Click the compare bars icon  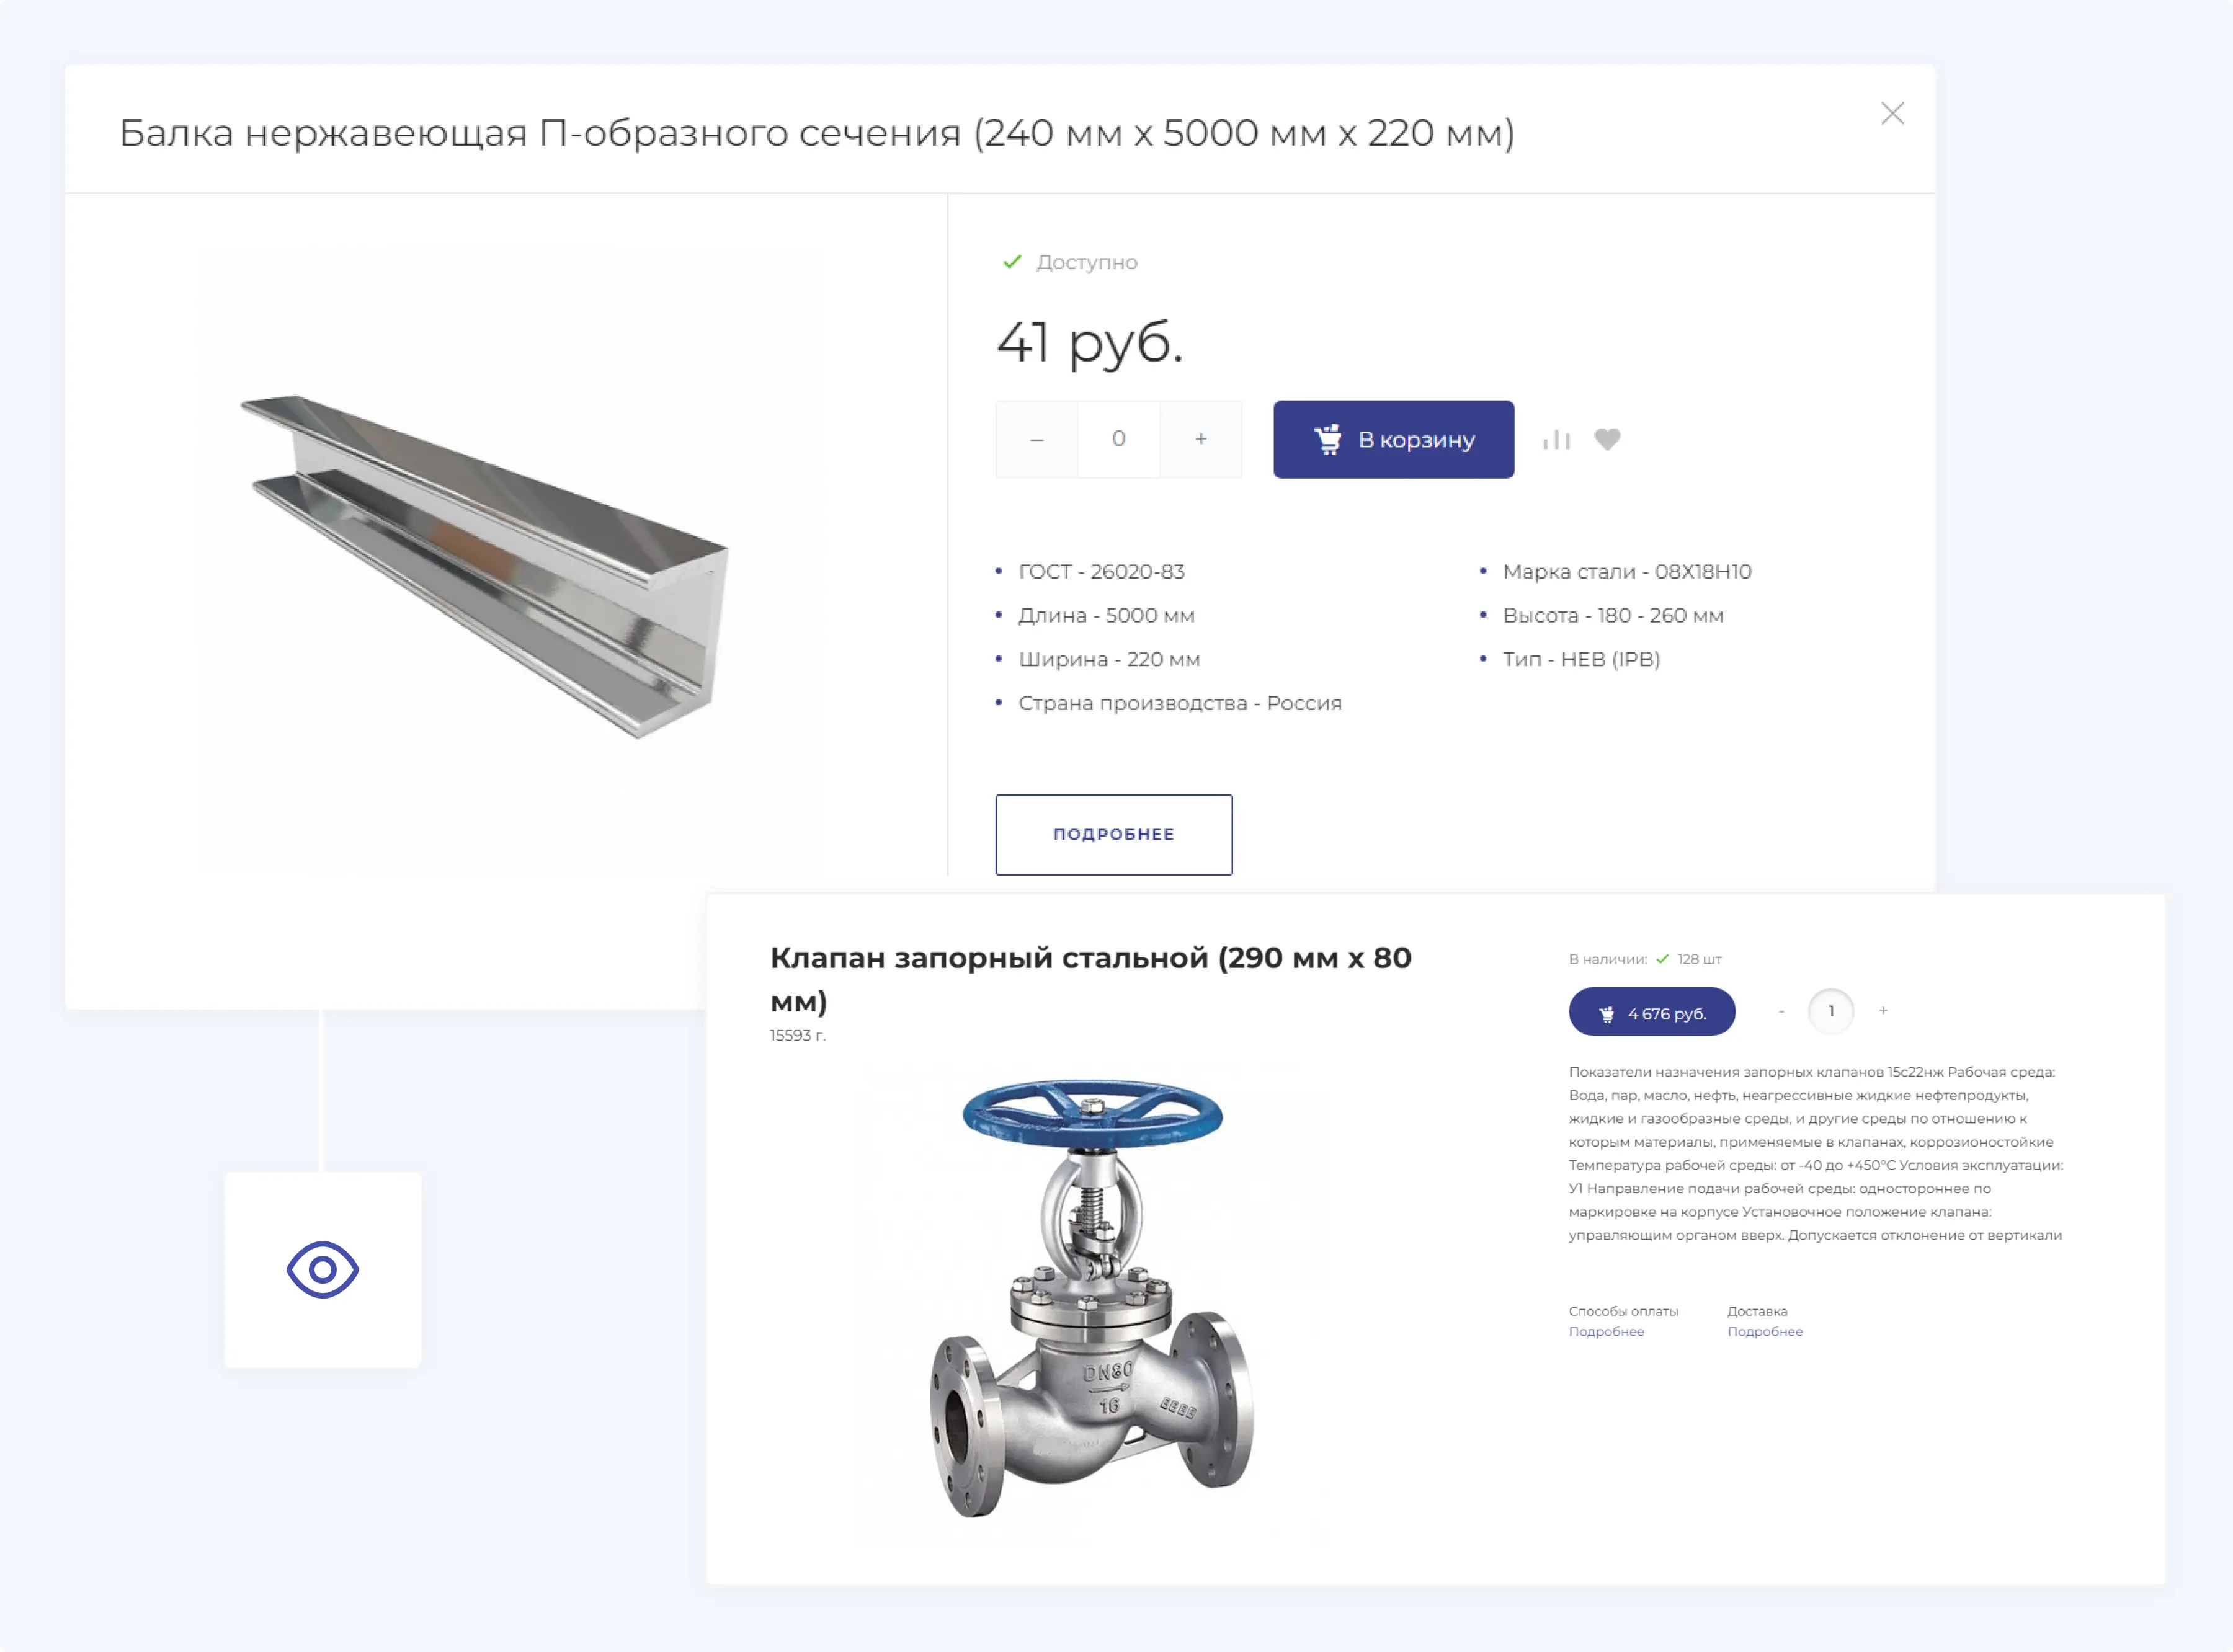click(x=1556, y=439)
